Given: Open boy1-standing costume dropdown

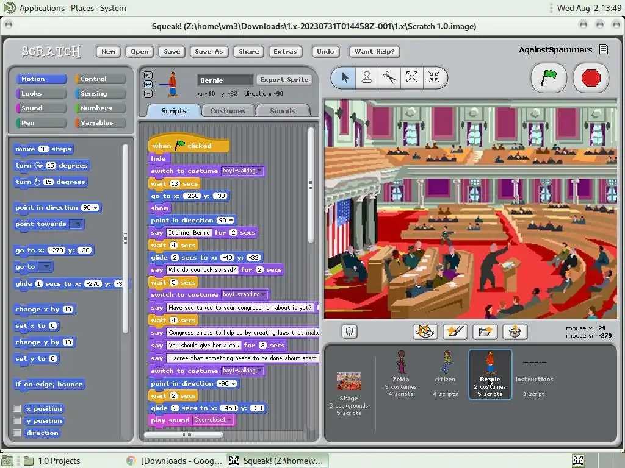Looking at the screenshot, I should pyautogui.click(x=264, y=294).
